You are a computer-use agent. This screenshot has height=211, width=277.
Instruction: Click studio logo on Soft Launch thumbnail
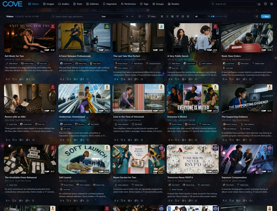coord(107,148)
